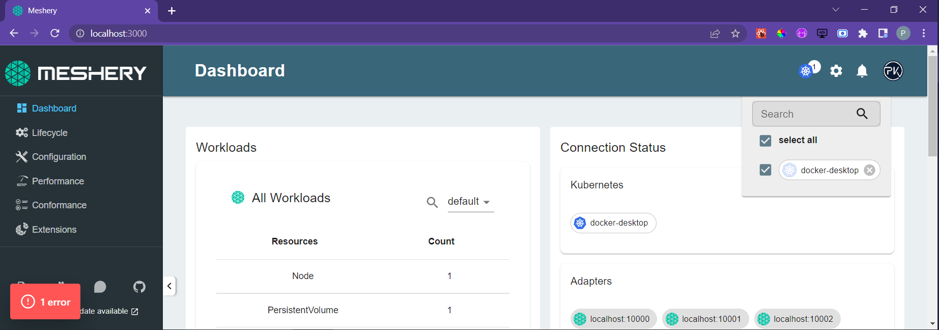Reload the page with the refresh icon
The image size is (939, 330).
55,33
